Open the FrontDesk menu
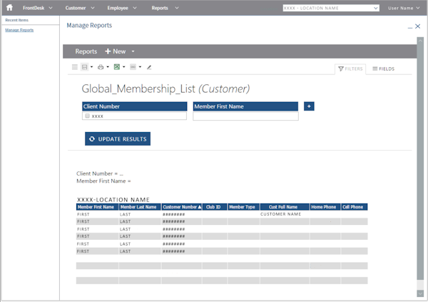This screenshot has height=302, width=428. (x=37, y=8)
